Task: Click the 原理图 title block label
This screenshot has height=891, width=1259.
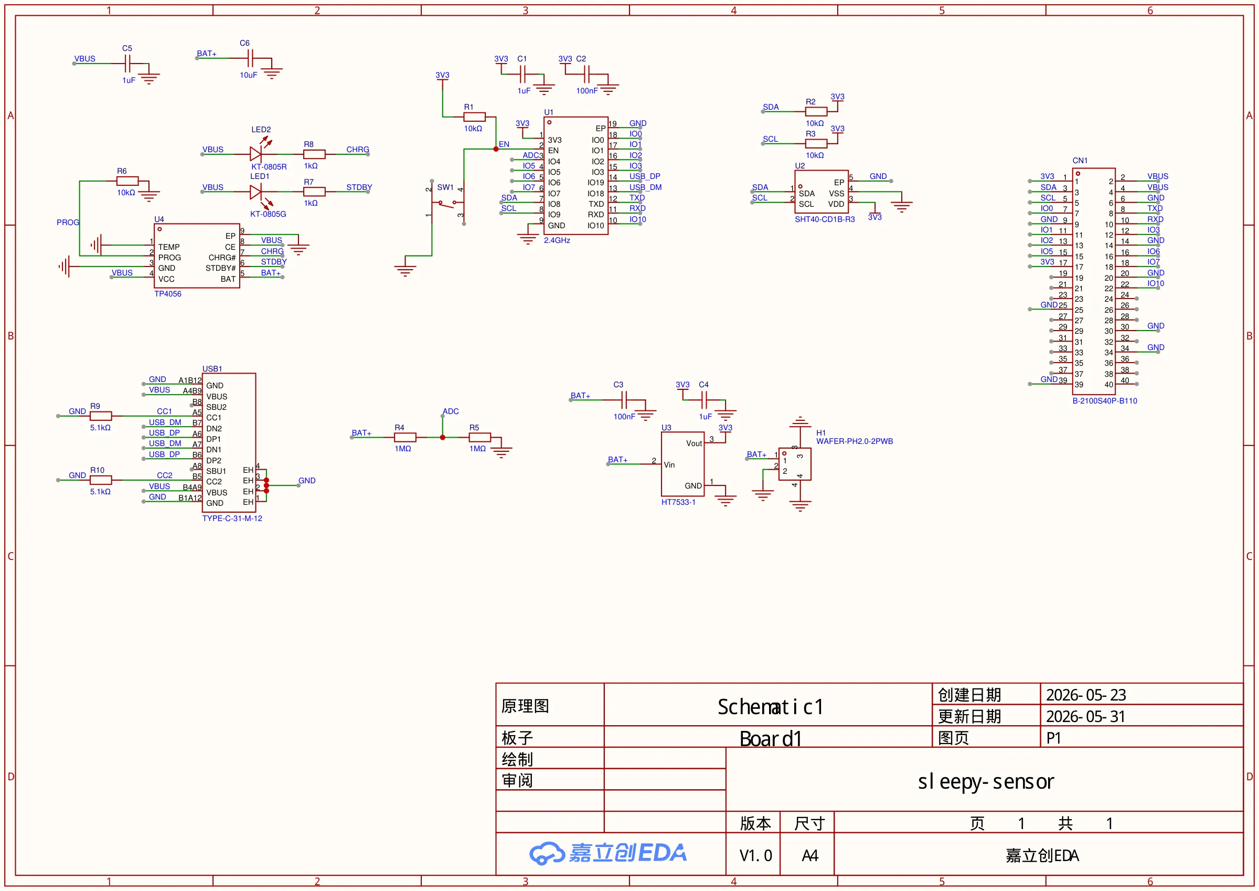Action: [x=525, y=706]
